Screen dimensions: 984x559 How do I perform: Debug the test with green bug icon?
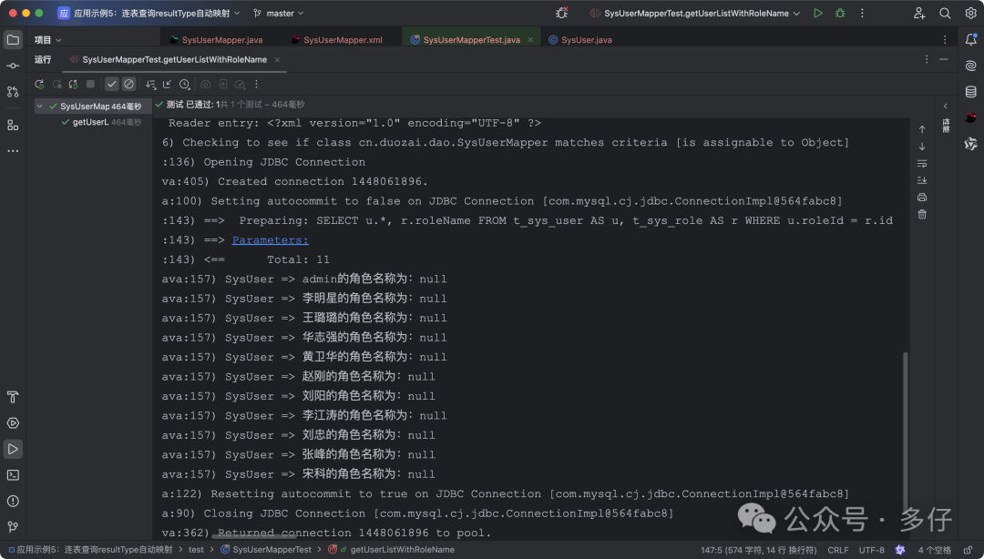pyautogui.click(x=840, y=13)
